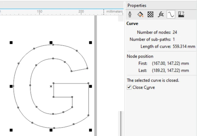
Task: Click the bottom-right black selection handle
Action: 91,130
